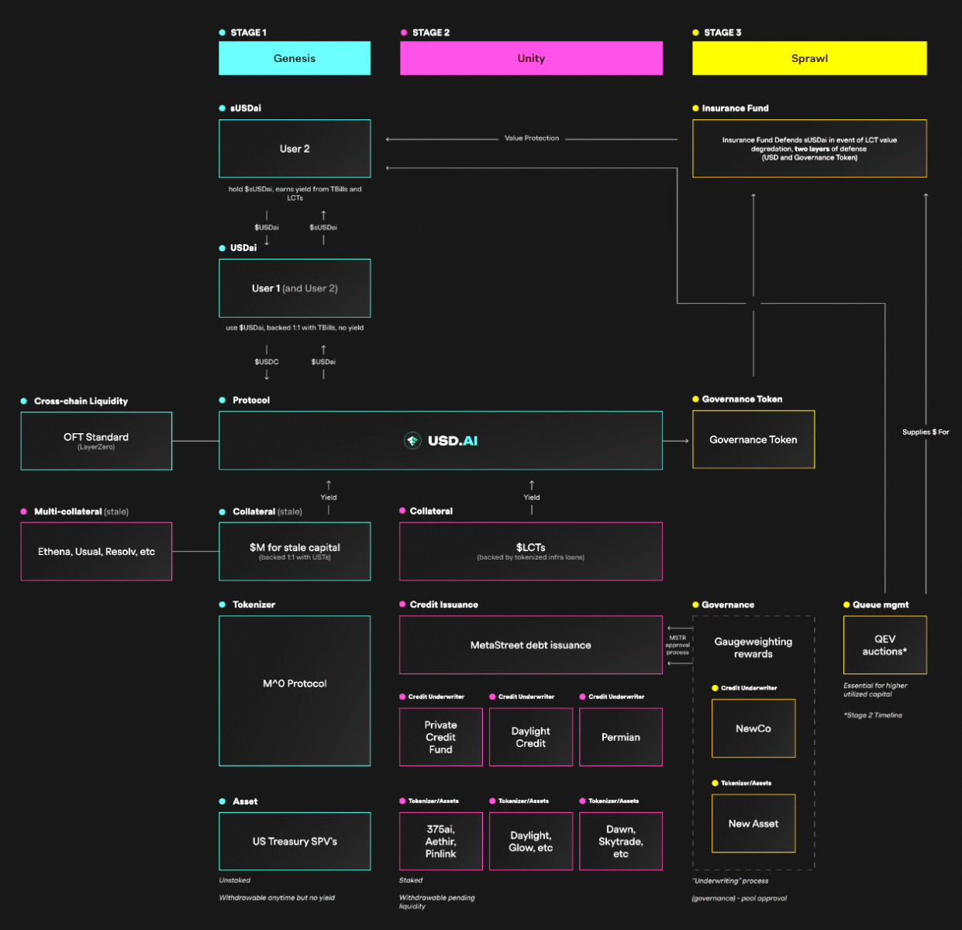
Task: Click the yellow dot beside Queue mgmt
Action: (x=846, y=604)
